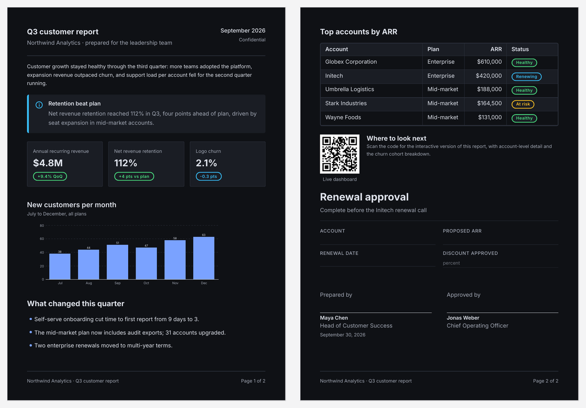The height and width of the screenshot is (408, 586).
Task: Click Healthy status badge for Umbrella Logistics
Action: coord(524,90)
